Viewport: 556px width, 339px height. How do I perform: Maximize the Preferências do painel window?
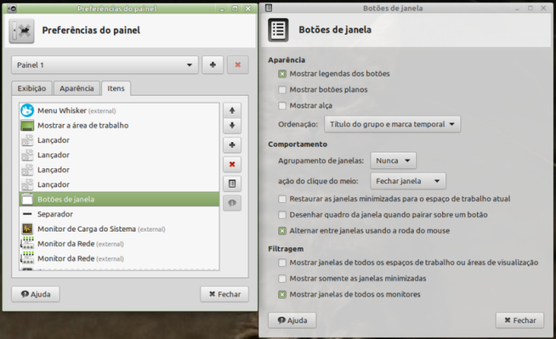point(235,9)
